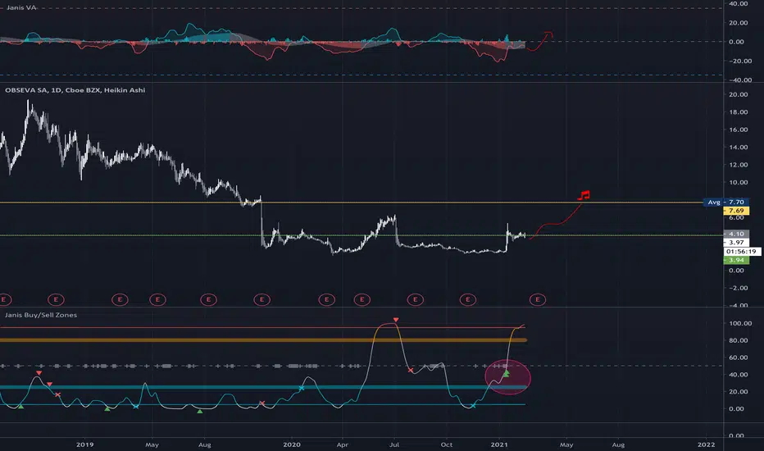Click the gray 4.10 price tag
The image size is (764, 451).
(x=736, y=234)
